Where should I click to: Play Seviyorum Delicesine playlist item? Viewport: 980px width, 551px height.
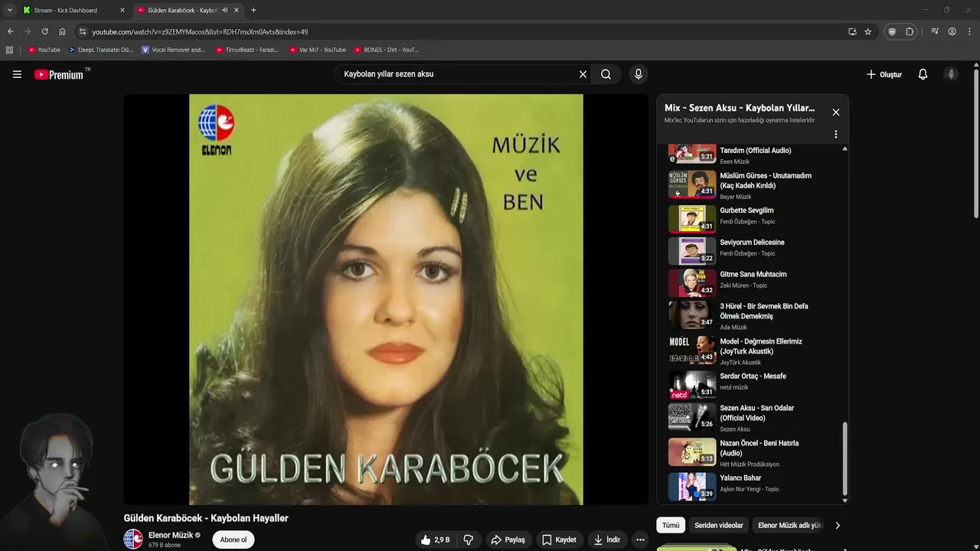pos(754,251)
